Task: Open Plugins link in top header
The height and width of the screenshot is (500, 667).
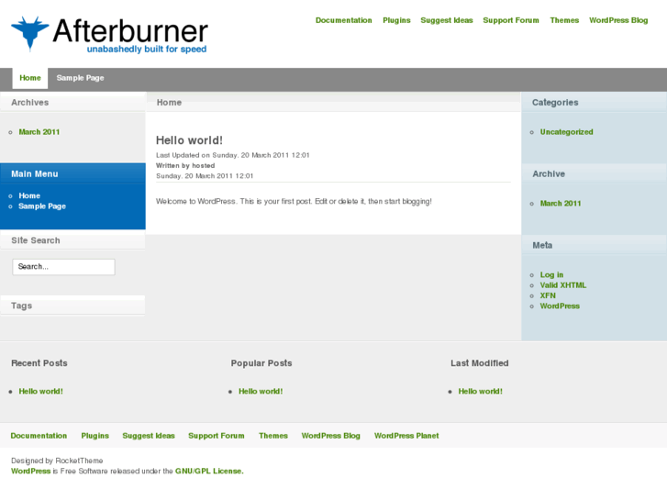Action: (396, 20)
